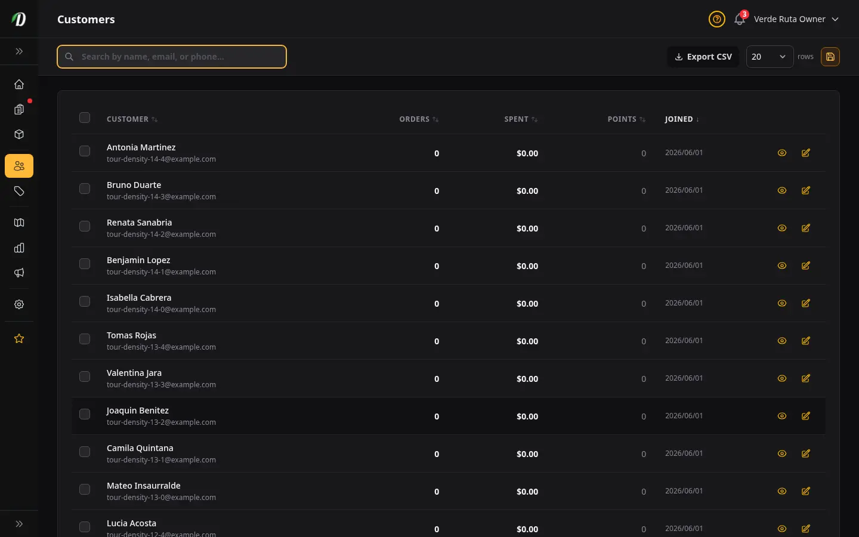Open the notifications bell with badge 3

[740, 19]
